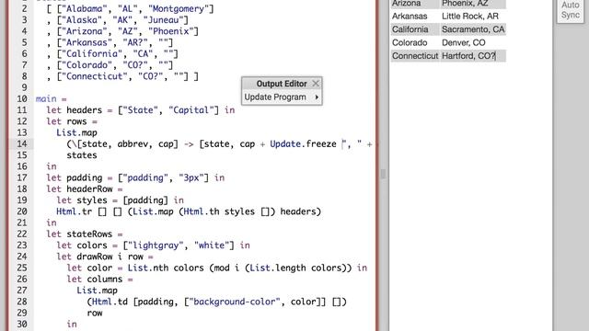Close the Output Editor popup

[316, 84]
